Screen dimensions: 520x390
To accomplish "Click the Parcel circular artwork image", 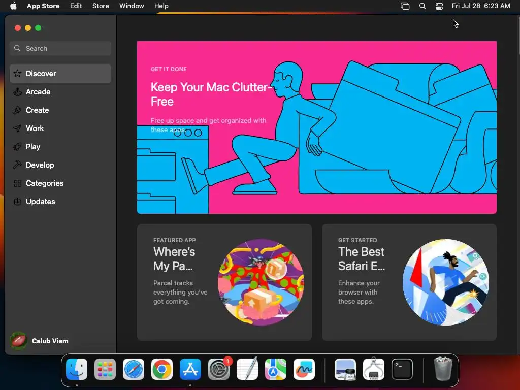I will click(261, 282).
